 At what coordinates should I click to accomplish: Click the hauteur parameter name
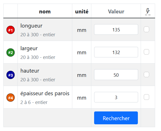click(30, 71)
